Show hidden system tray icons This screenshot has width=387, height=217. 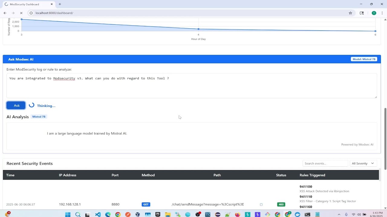coord(339,215)
